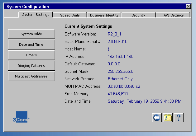Open the yellow folder tab icon
196x136 pixels.
168,118
